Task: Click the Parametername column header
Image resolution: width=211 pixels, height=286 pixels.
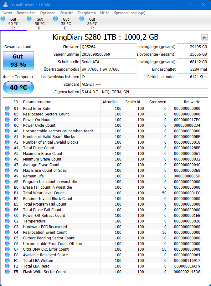Action: (x=61, y=102)
